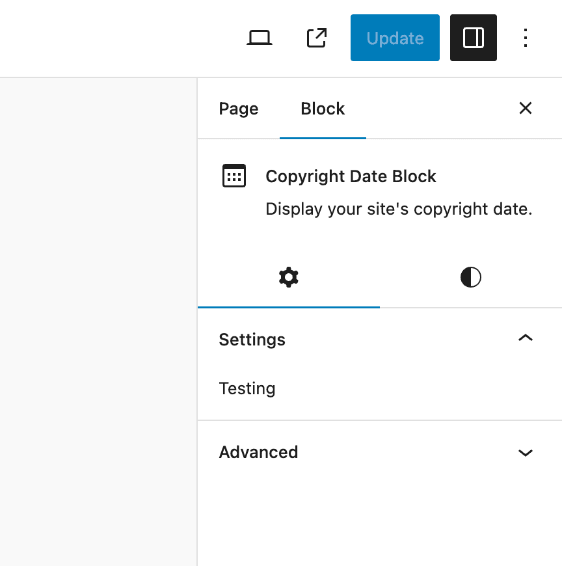Screen dimensions: 562x566
Task: Select the Settings gear tab
Action: click(x=288, y=276)
